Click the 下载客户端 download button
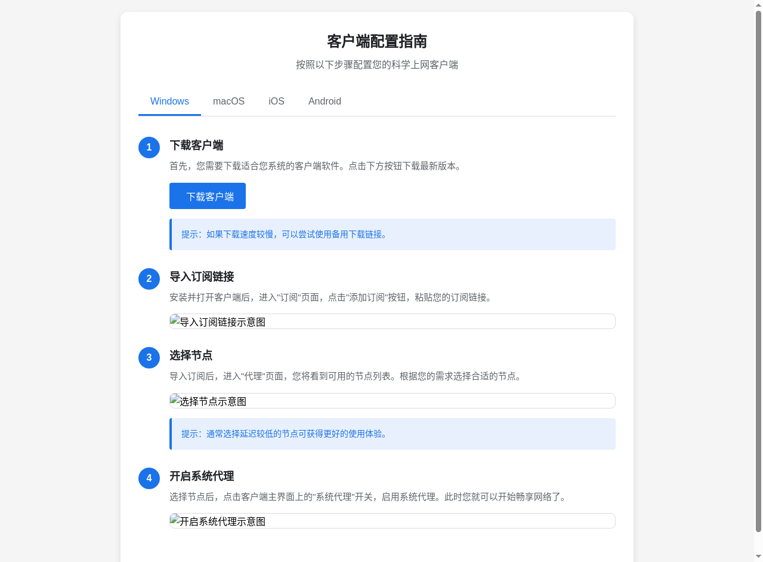 pos(207,196)
